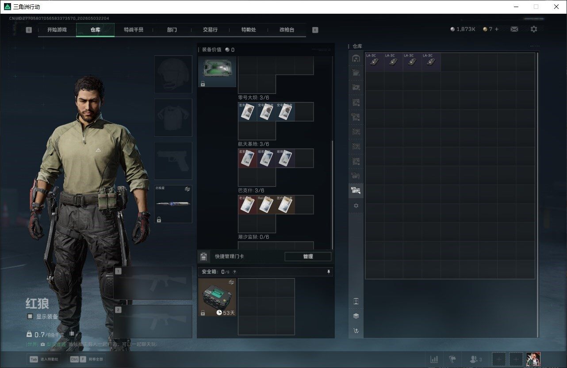Click the safe box item showing 53天
This screenshot has height=368, width=567.
point(217,297)
